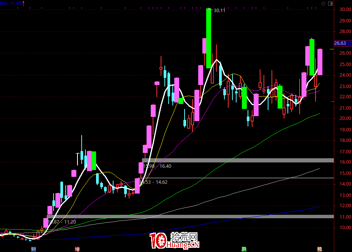Image resolution: width=352 pixels, height=252 pixels.
Task: Click the diamond icon at top right
Action: coord(324,3)
